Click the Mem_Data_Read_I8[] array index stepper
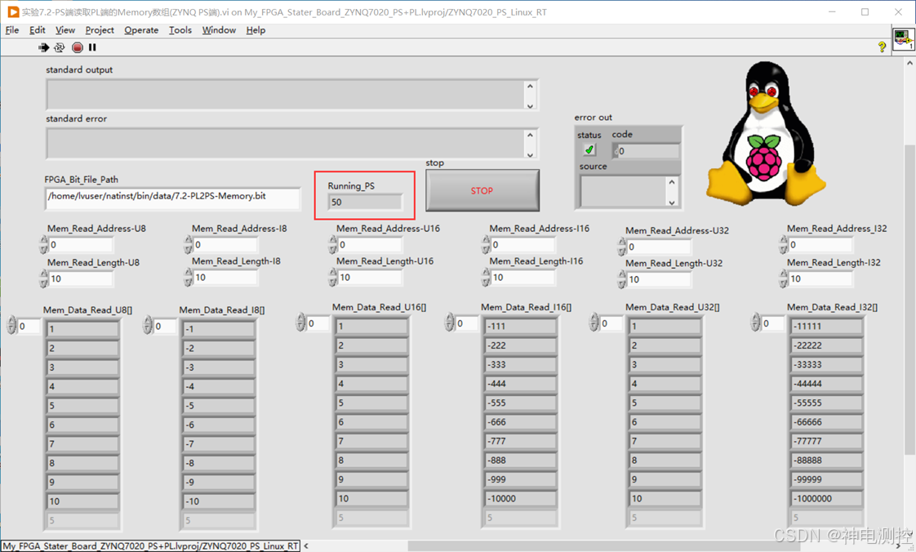The height and width of the screenshot is (552, 916). pos(148,325)
